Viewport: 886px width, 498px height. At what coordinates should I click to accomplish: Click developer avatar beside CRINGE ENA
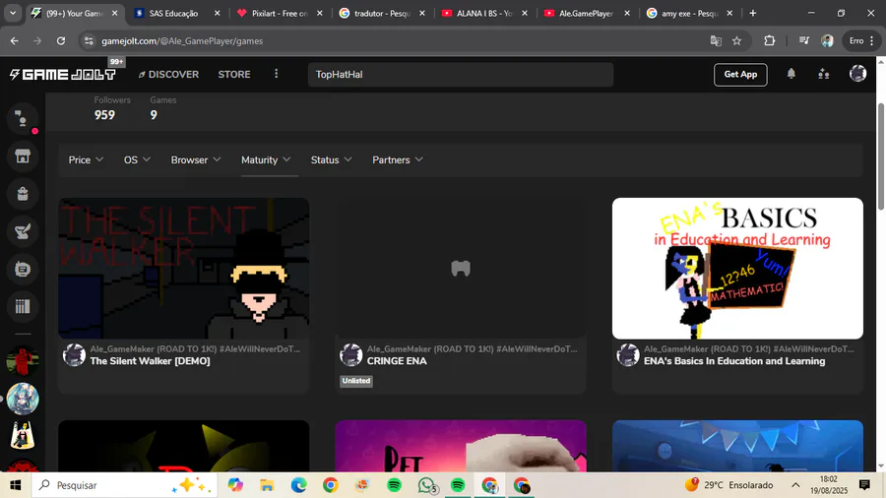point(350,355)
